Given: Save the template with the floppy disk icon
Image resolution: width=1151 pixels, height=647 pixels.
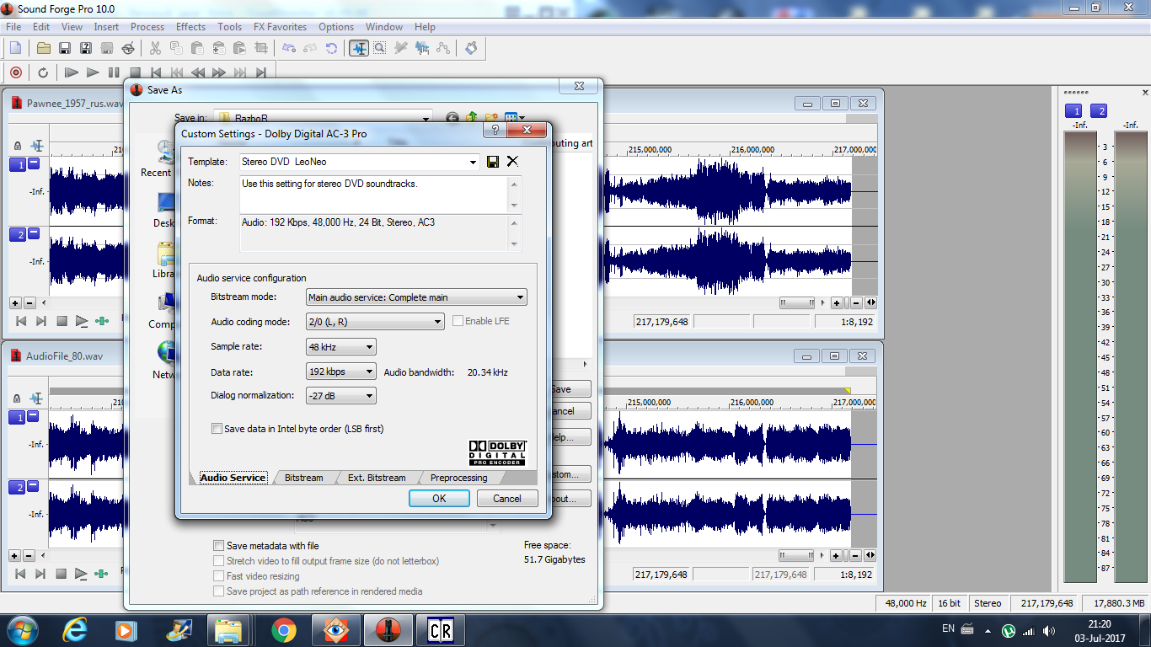Looking at the screenshot, I should pyautogui.click(x=493, y=162).
